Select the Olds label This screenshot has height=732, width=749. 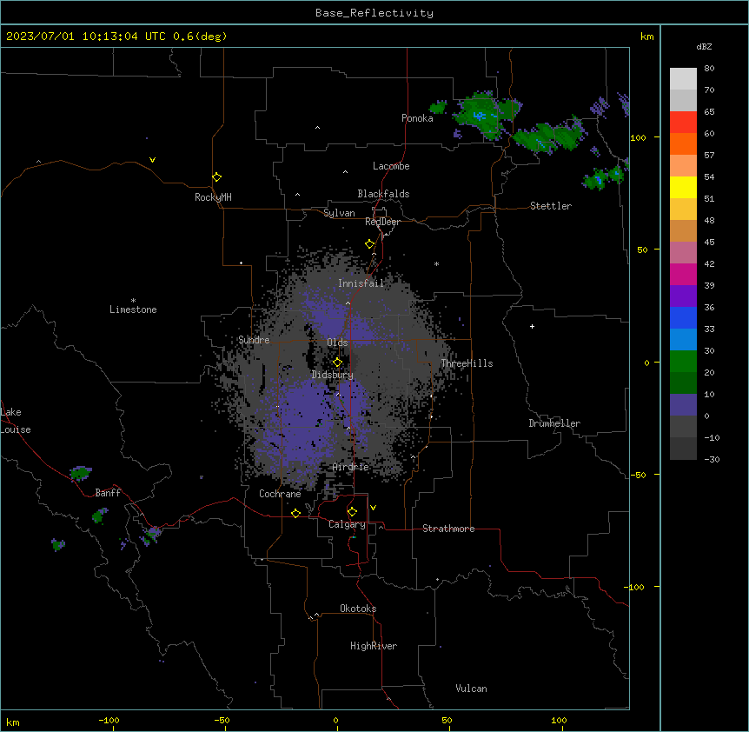point(337,343)
